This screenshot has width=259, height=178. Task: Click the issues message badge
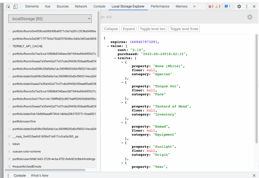click(228, 6)
